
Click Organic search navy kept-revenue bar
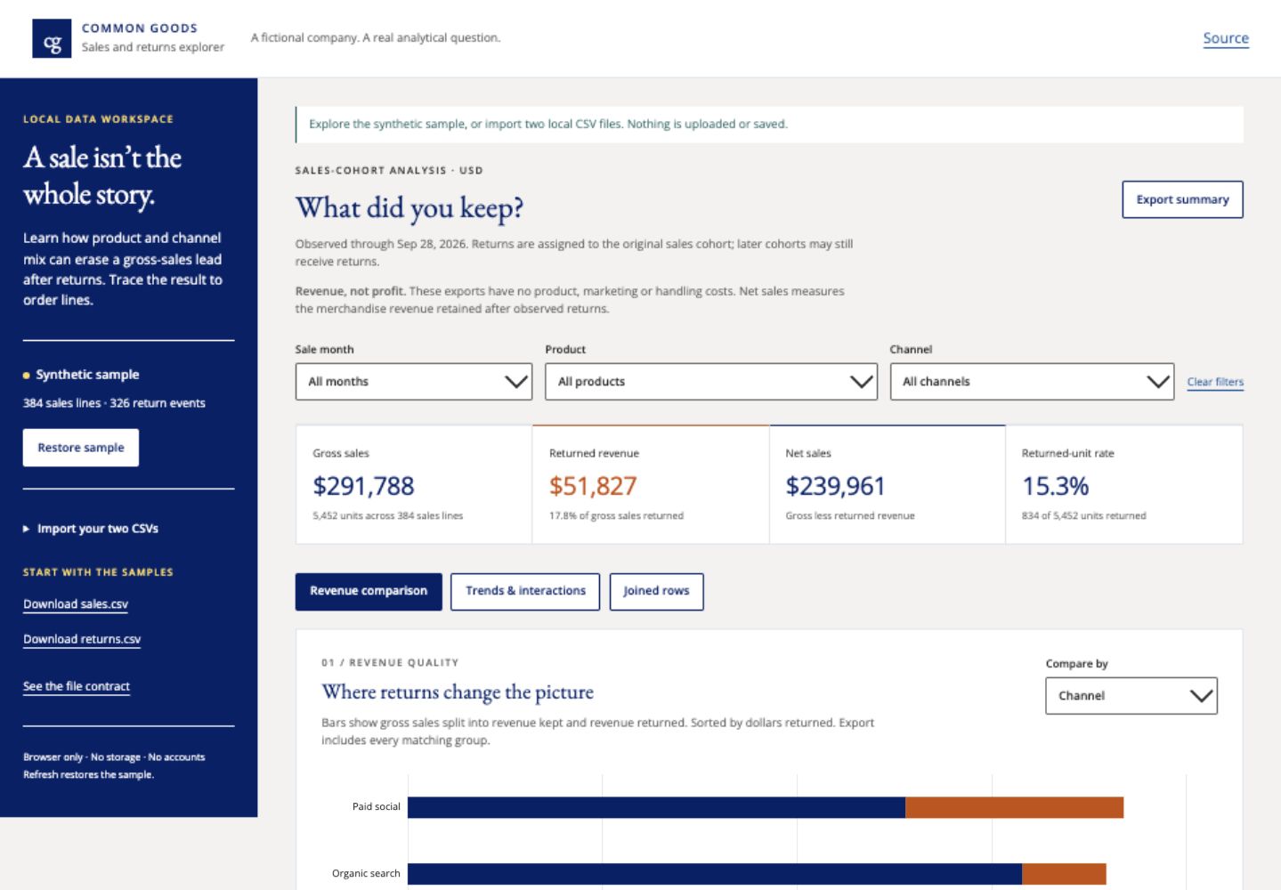coord(715,874)
